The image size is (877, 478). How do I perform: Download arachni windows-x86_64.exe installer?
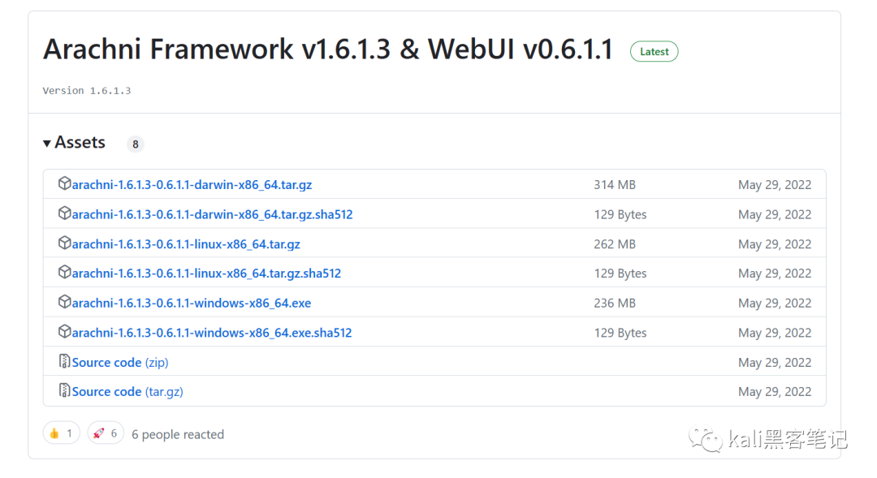point(192,304)
